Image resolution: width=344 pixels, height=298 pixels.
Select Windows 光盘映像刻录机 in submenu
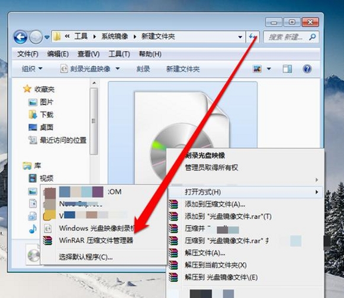pyautogui.click(x=97, y=229)
